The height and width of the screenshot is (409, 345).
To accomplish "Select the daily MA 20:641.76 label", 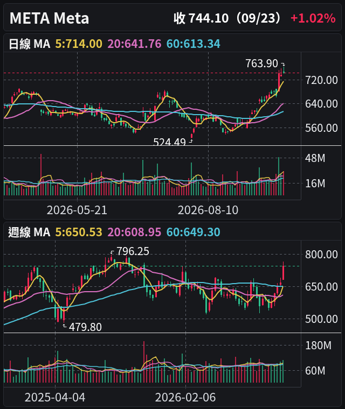I will tap(134, 44).
